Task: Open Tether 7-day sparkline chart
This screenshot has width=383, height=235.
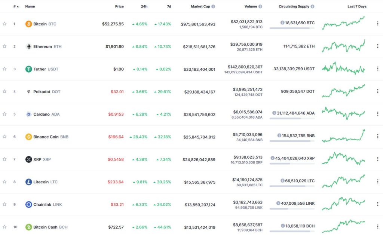Action: [x=343, y=68]
